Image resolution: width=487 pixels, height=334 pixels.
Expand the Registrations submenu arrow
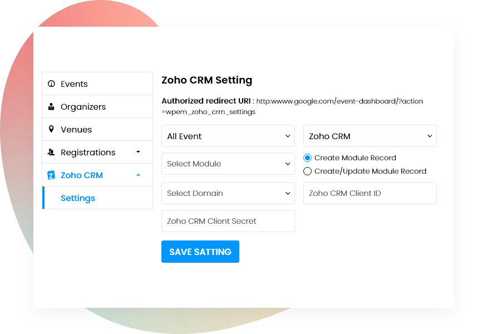click(x=138, y=152)
